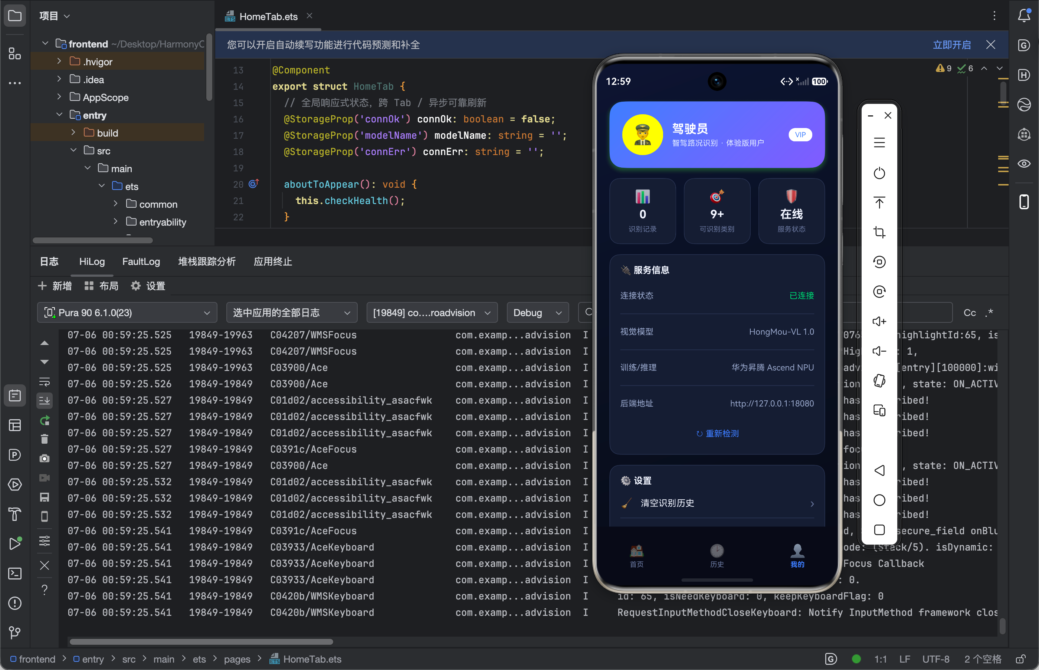
Task: Expand the .hvigor folder in project tree
Action: [x=59, y=61]
